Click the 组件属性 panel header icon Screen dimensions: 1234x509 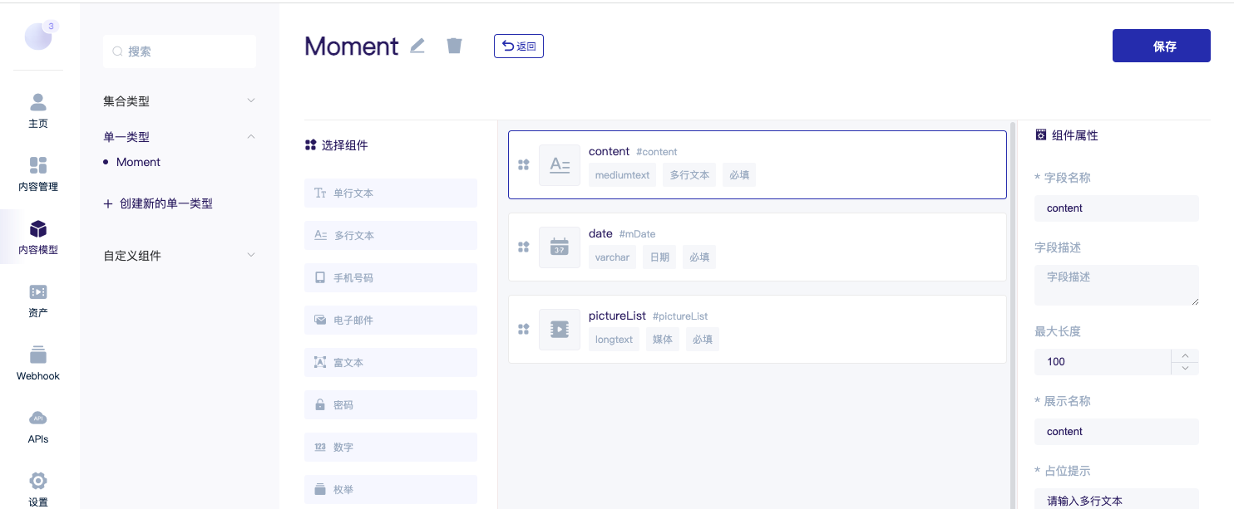pos(1040,135)
